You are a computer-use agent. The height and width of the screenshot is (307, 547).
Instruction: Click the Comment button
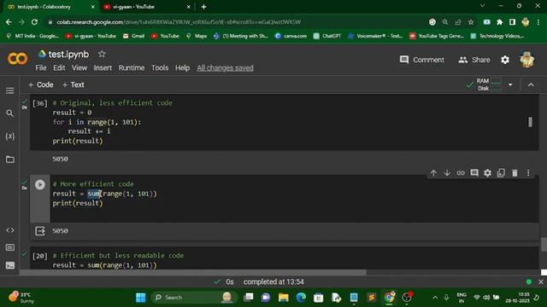pos(421,60)
